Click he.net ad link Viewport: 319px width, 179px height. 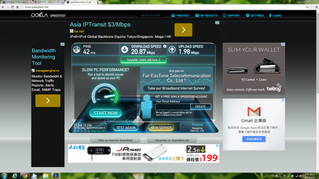[79, 31]
